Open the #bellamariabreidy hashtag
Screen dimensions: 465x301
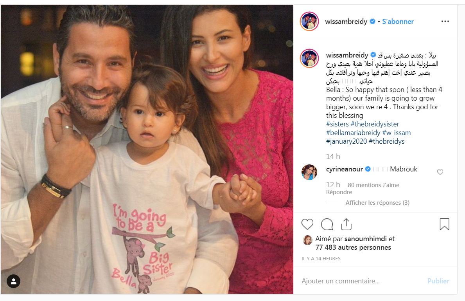[x=353, y=133]
